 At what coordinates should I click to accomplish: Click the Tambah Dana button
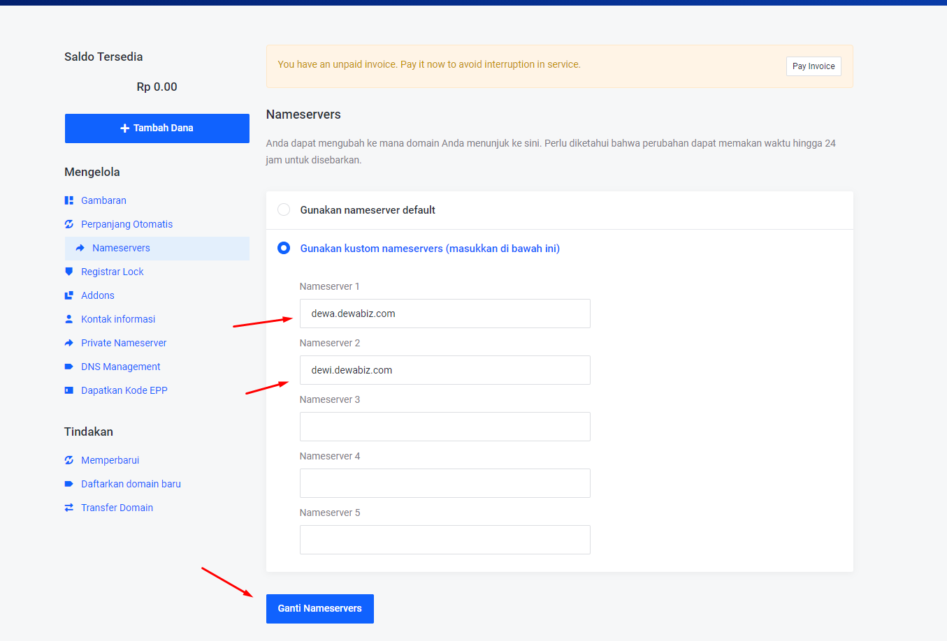[157, 128]
